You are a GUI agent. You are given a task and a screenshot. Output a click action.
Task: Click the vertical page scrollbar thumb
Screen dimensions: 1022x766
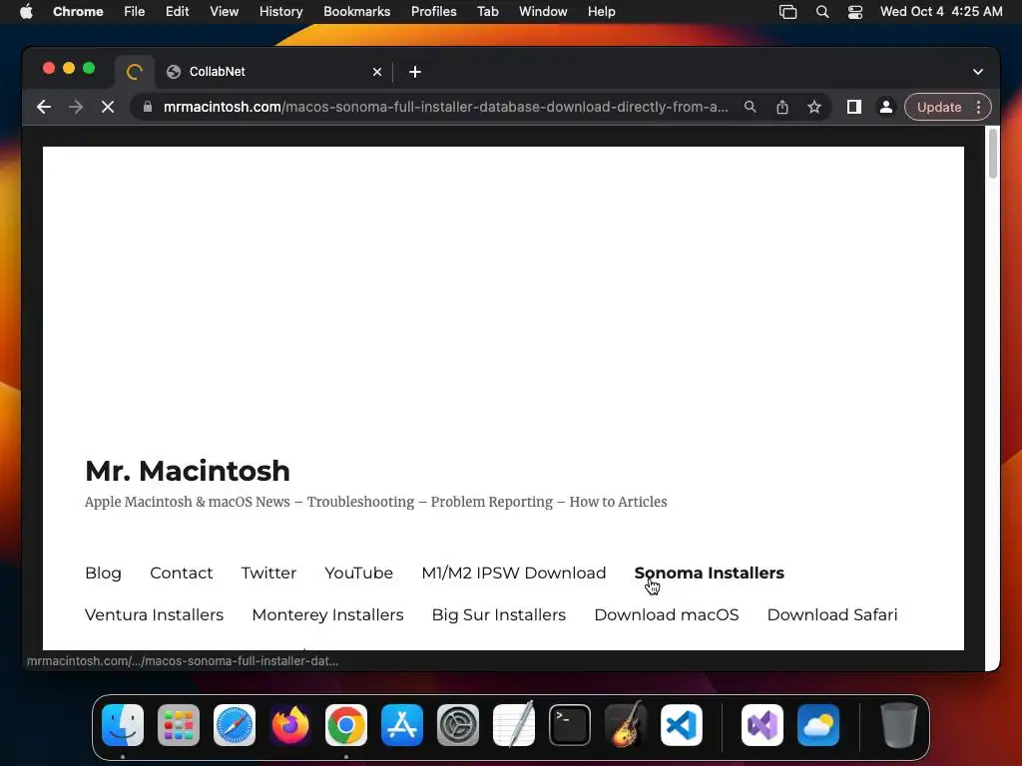coord(993,154)
